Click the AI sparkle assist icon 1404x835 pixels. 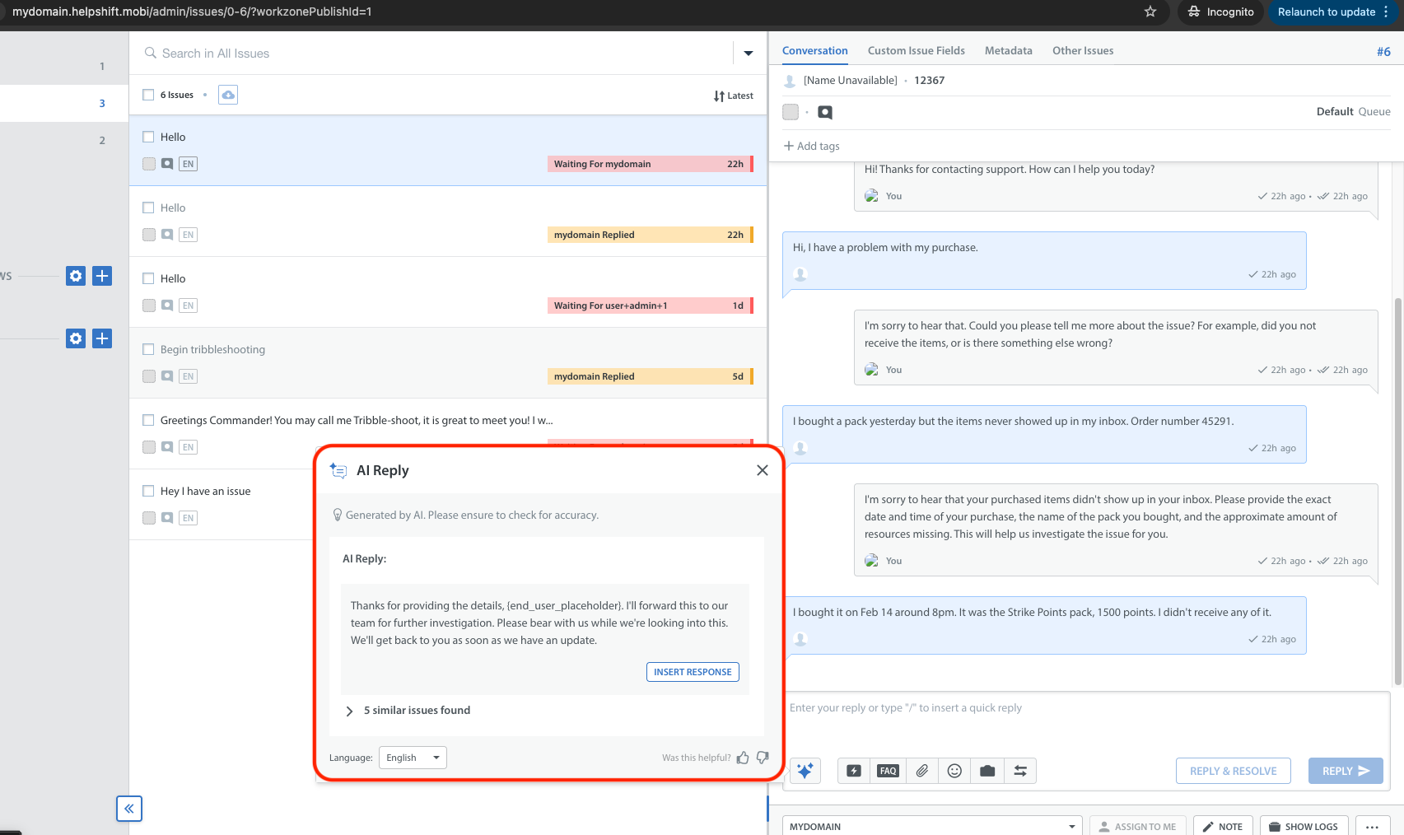click(x=805, y=771)
